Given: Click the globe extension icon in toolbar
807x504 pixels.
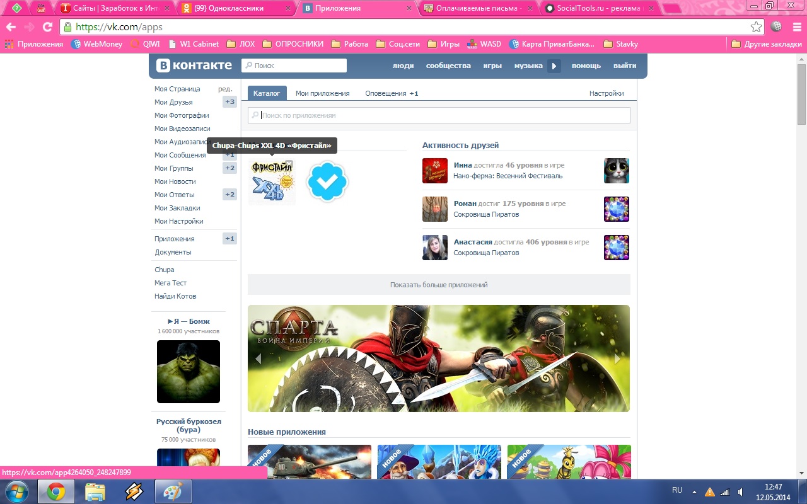Looking at the screenshot, I should tap(777, 27).
